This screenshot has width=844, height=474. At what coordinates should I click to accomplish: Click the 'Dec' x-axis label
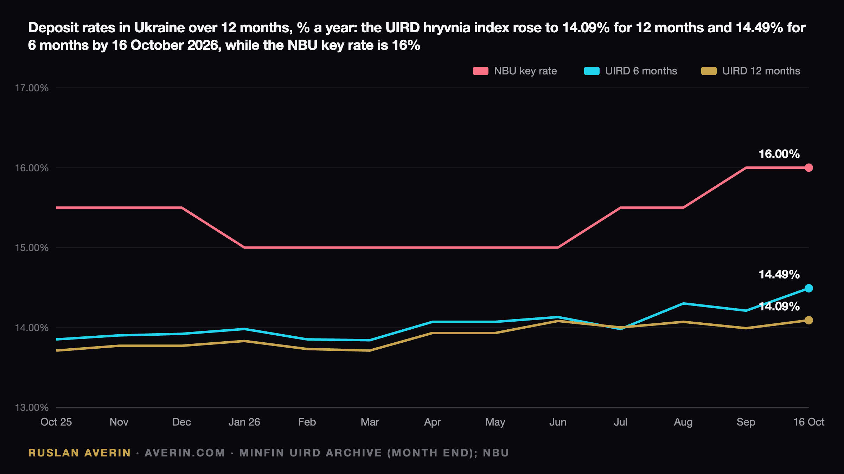(x=181, y=422)
